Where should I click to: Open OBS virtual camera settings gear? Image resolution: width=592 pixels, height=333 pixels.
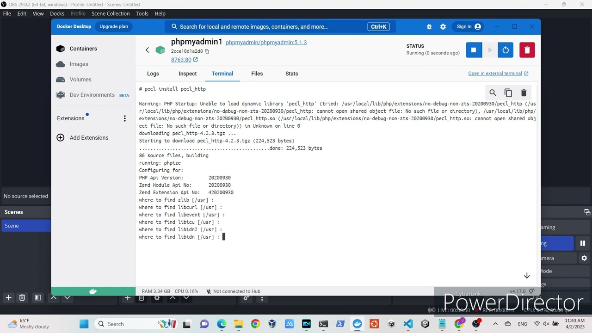coord(584,259)
